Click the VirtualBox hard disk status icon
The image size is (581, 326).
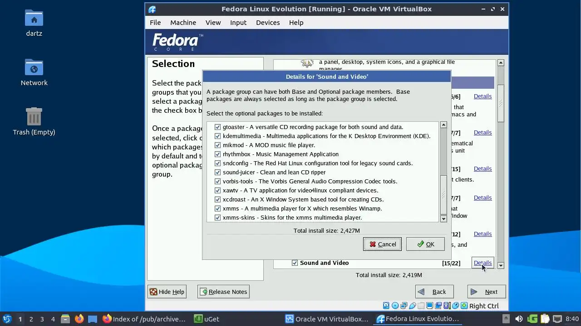386,306
